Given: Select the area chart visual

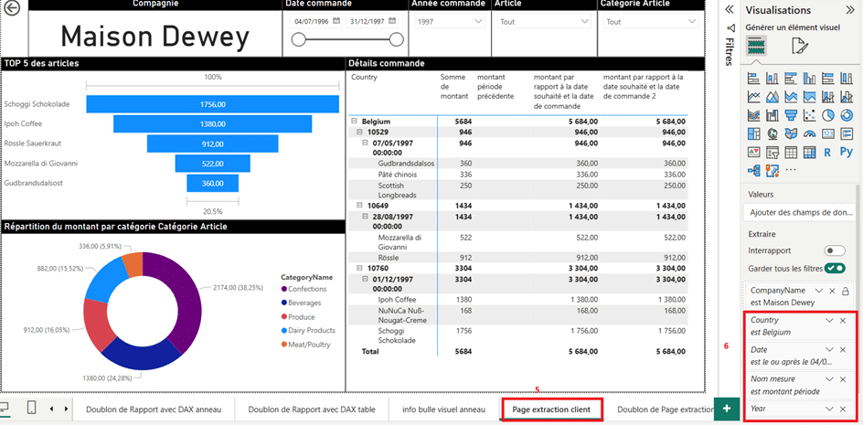Looking at the screenshot, I should click(x=772, y=97).
